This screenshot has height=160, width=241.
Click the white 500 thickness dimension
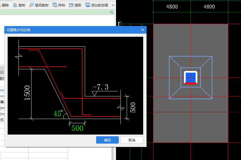click(133, 108)
